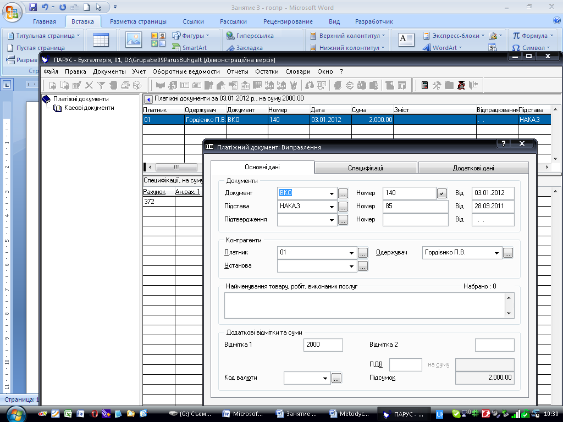
Task: Click the Save icon in Word quick access
Action: pyautogui.click(x=33, y=7)
